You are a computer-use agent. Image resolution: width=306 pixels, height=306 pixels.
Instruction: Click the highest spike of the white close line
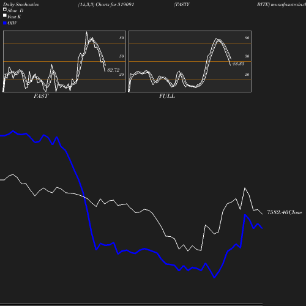[245, 188]
